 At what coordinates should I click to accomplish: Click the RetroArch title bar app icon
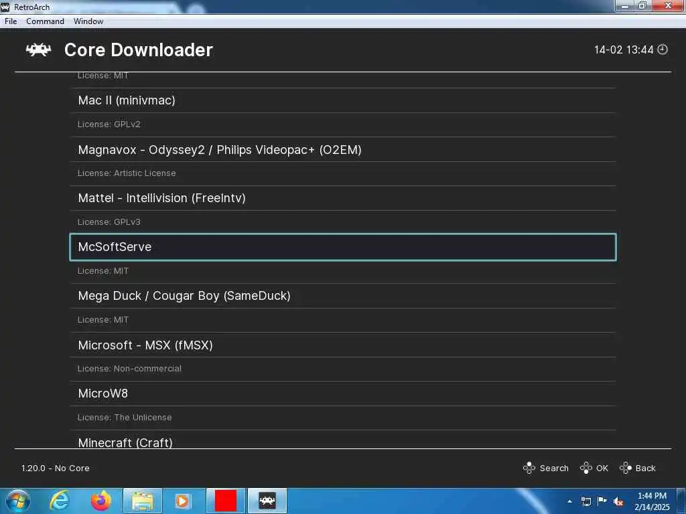point(5,7)
